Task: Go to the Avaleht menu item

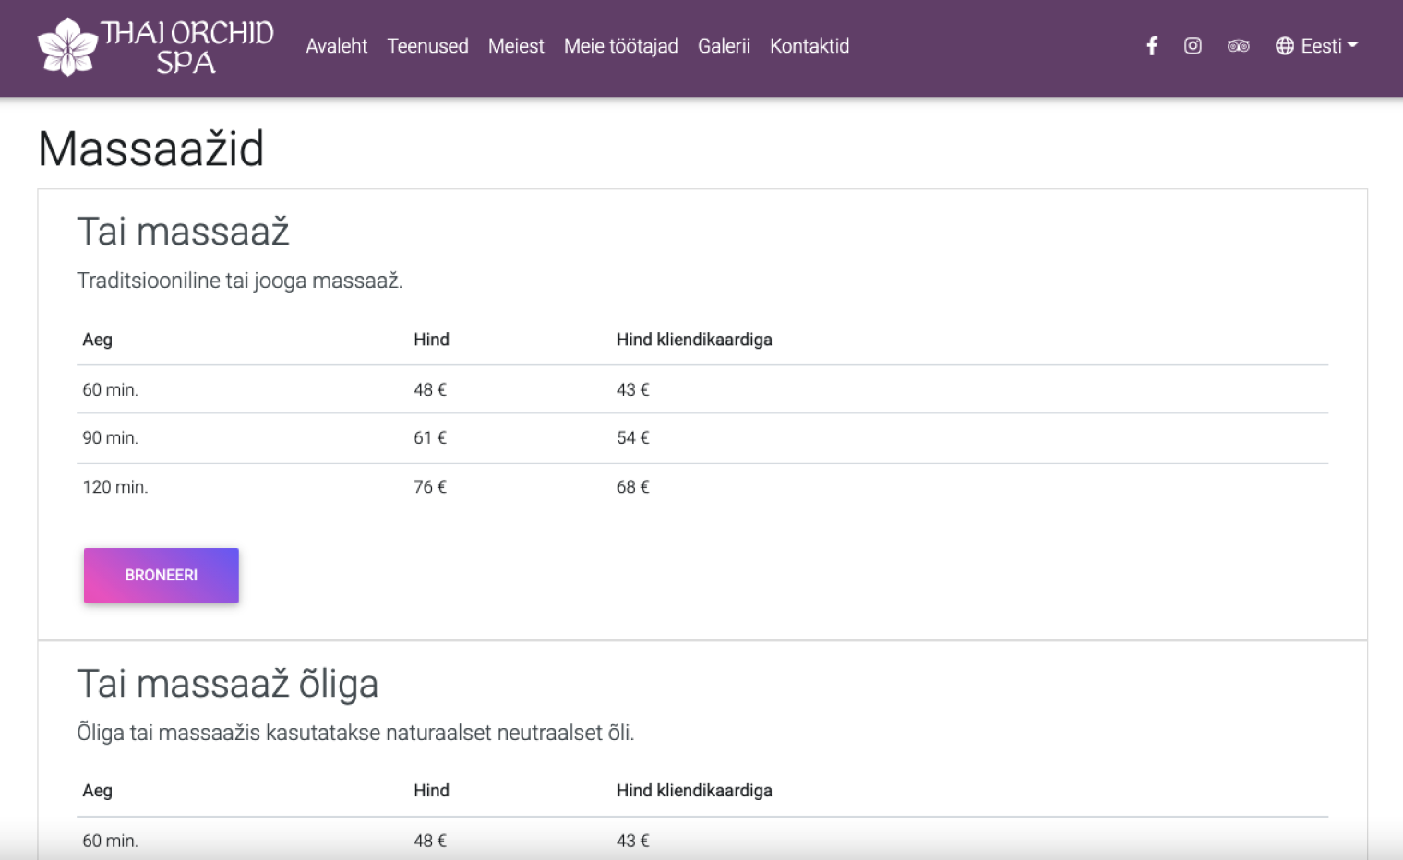Action: [x=336, y=46]
